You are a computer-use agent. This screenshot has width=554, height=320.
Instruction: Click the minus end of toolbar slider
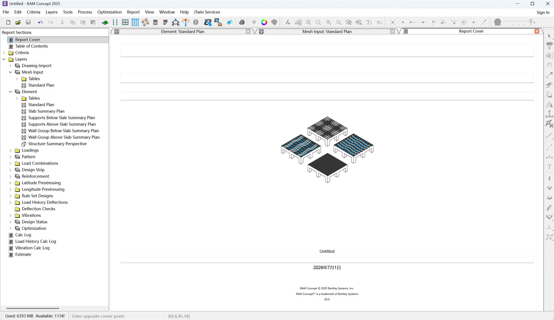pos(504,22)
